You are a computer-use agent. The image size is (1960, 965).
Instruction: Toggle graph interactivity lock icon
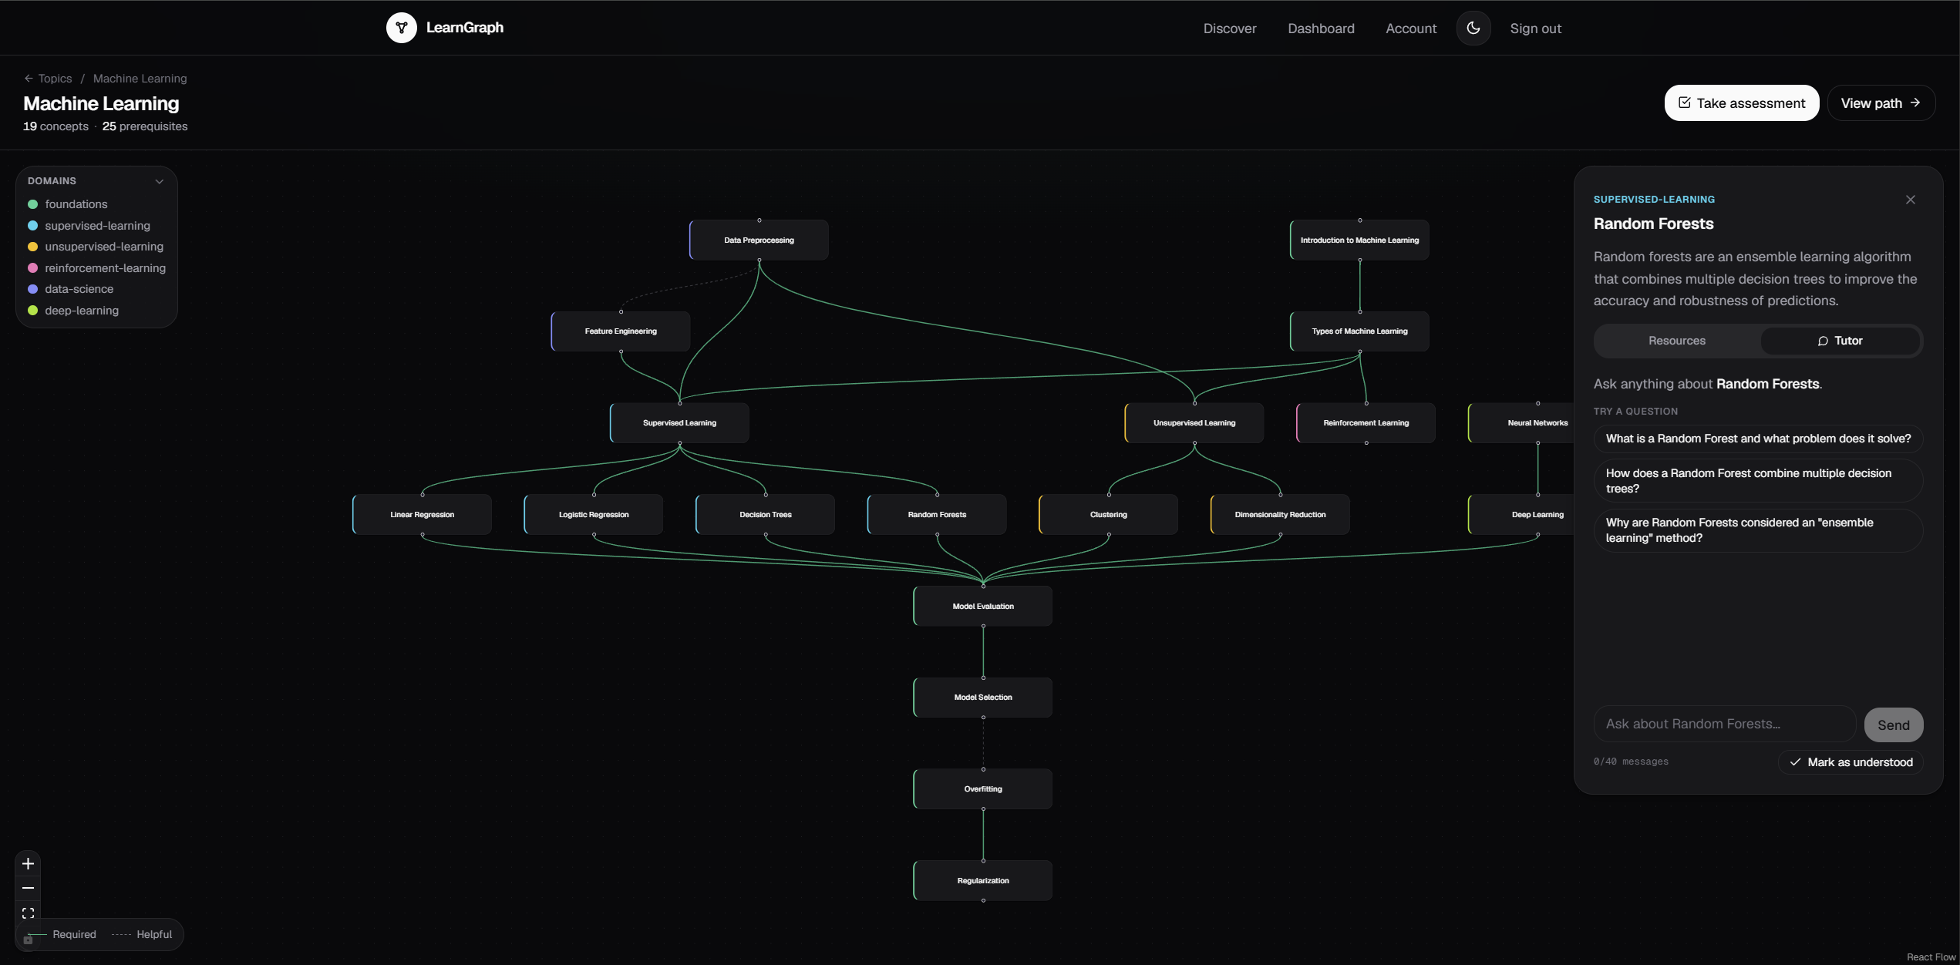click(28, 939)
